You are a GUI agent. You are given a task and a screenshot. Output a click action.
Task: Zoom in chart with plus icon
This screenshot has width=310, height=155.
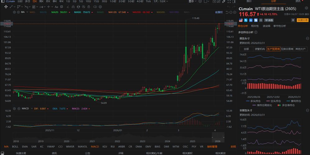point(234,12)
